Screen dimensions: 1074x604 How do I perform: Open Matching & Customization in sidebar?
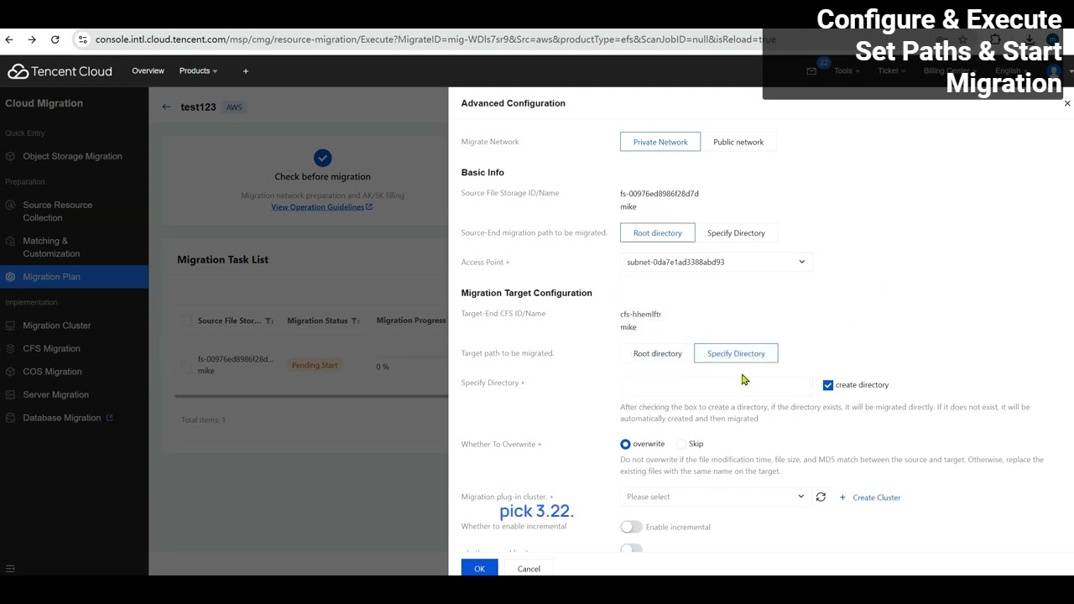pos(51,247)
